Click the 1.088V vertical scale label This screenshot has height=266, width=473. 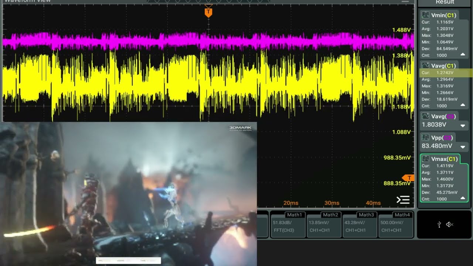coord(401,132)
